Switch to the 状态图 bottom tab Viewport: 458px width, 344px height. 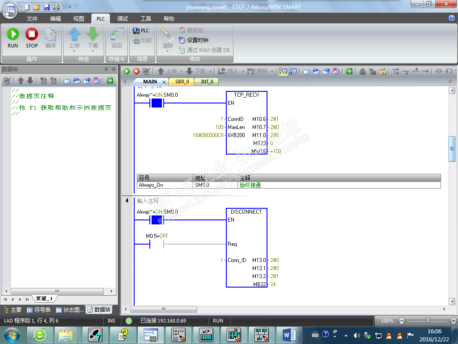69,310
